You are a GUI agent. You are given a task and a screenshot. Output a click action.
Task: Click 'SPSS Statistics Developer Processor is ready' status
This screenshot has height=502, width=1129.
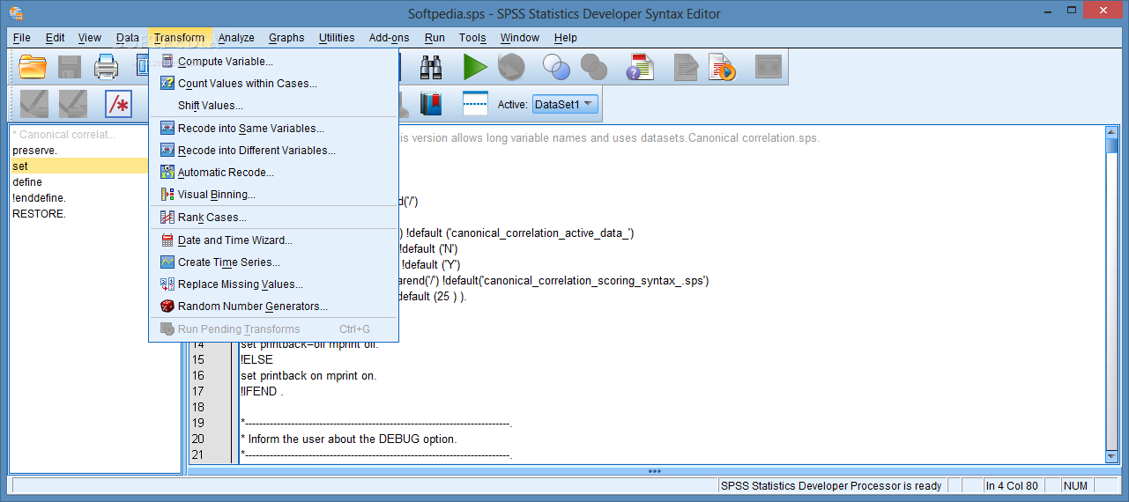pos(831,485)
